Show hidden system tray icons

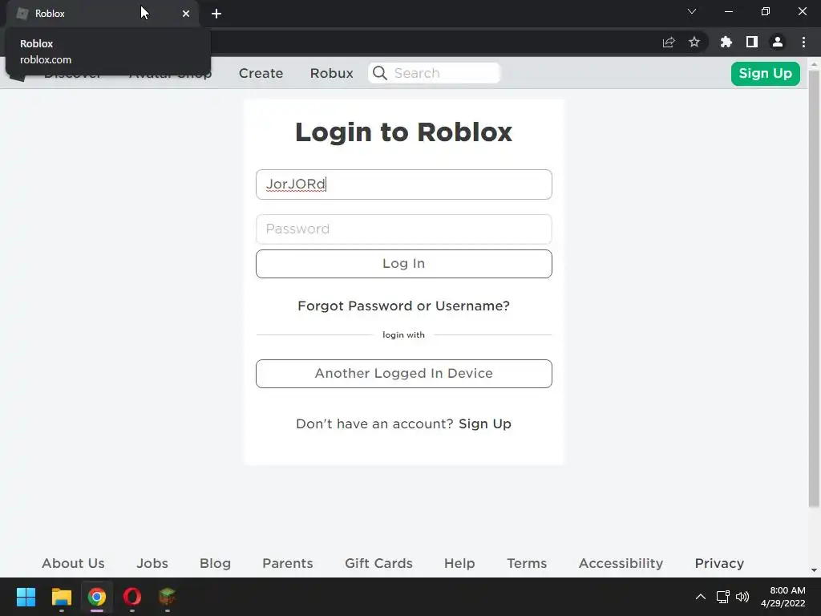pyautogui.click(x=701, y=597)
